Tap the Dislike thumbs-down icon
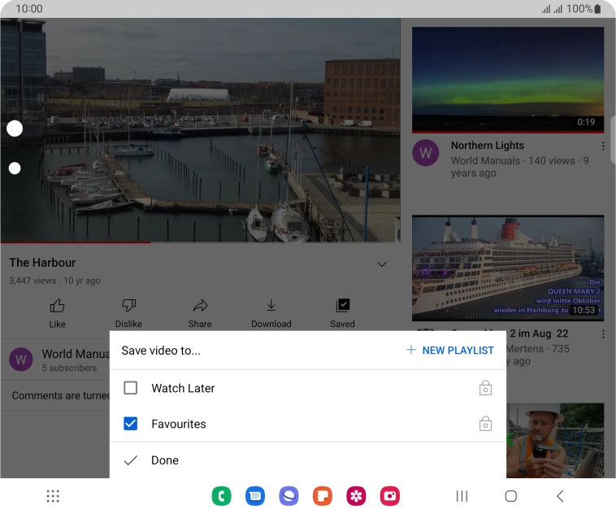The image size is (616, 514). (128, 306)
